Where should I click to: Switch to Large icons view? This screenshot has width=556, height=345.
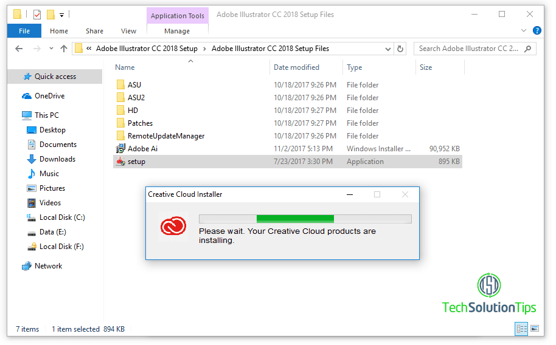(535, 329)
